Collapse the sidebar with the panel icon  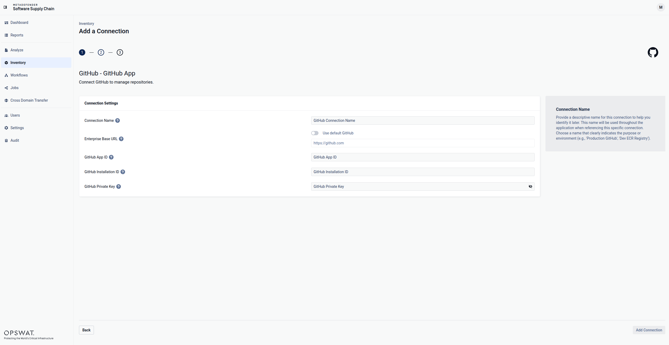pyautogui.click(x=5, y=7)
